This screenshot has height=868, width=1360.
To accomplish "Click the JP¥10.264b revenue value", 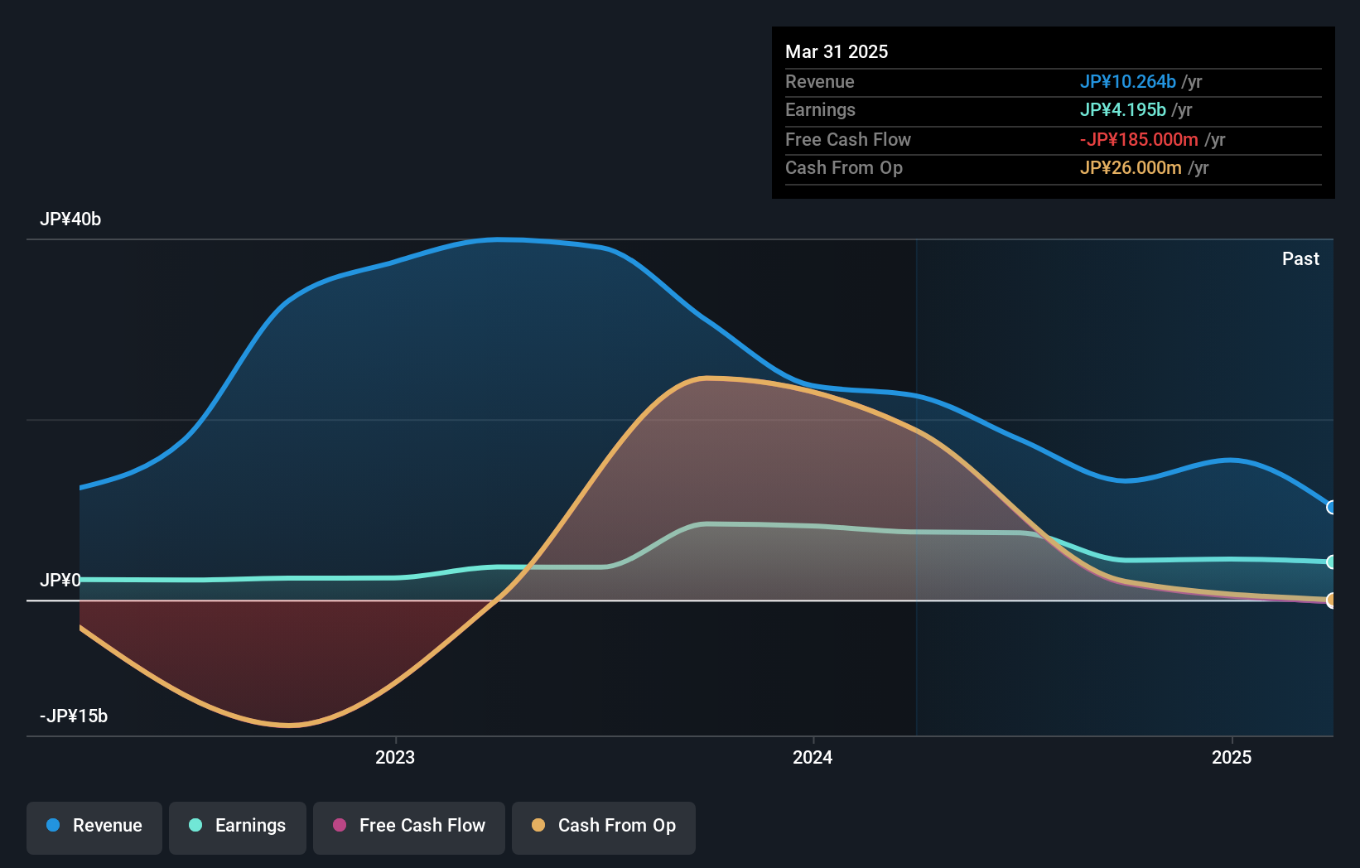I will pos(1128,81).
